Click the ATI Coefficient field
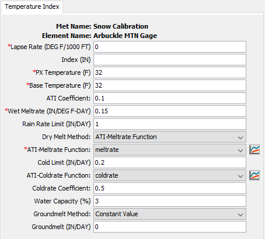 (170, 98)
